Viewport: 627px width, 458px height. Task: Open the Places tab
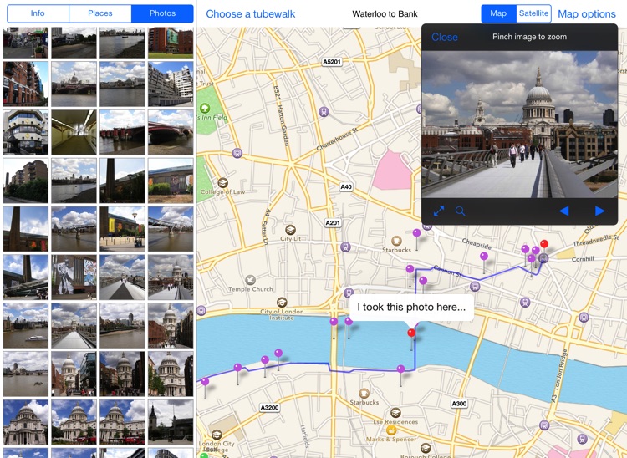pos(100,13)
